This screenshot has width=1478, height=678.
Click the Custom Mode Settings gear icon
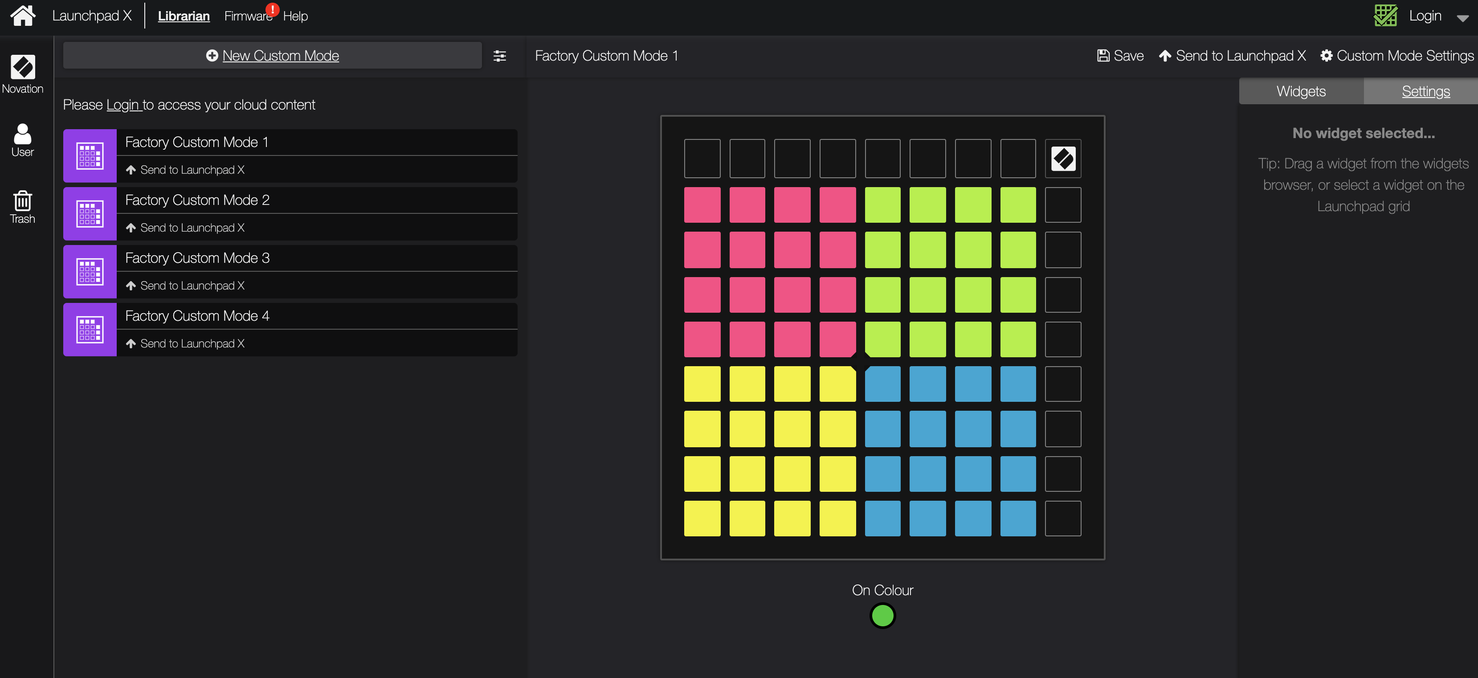pyautogui.click(x=1326, y=57)
